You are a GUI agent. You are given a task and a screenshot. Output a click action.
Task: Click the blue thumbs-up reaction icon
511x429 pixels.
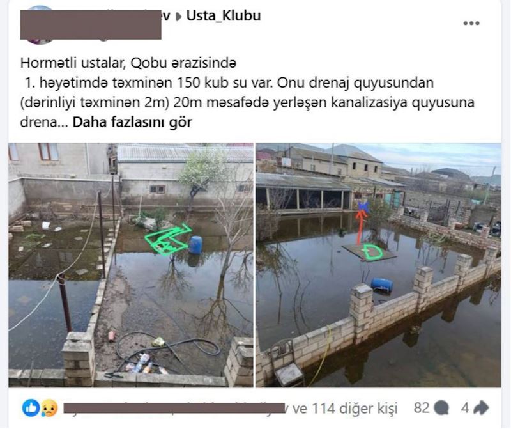coord(31,408)
